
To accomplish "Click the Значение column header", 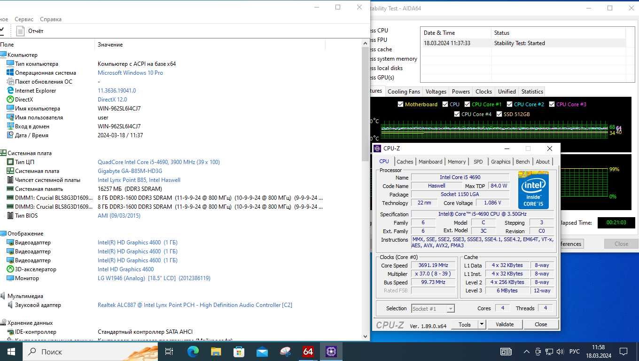I will tap(210, 45).
